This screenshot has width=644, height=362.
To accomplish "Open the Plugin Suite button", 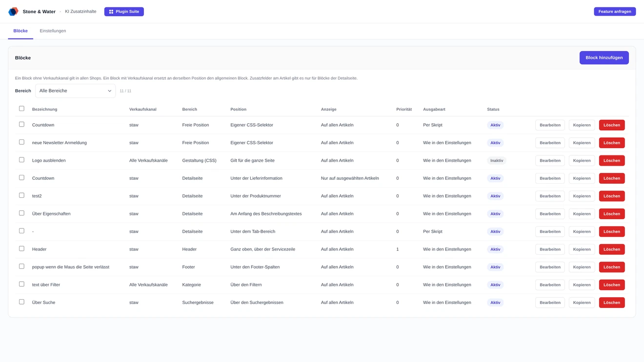I will click(124, 12).
